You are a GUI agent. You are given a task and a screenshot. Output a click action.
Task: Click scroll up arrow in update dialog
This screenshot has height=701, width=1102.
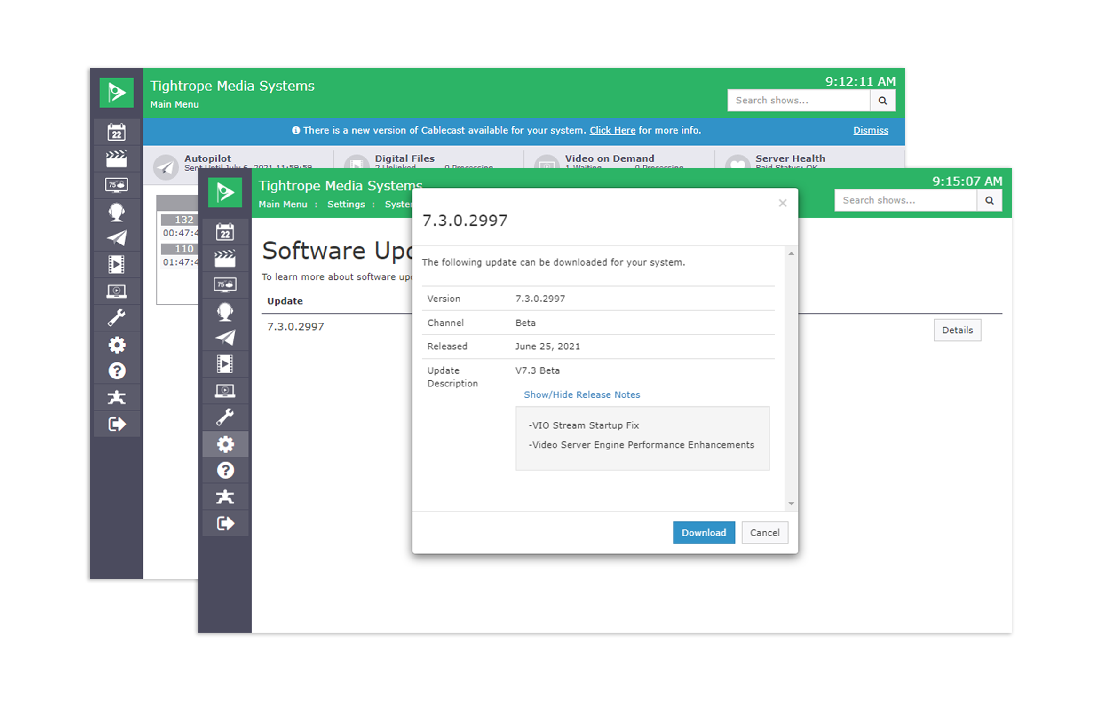tap(791, 254)
